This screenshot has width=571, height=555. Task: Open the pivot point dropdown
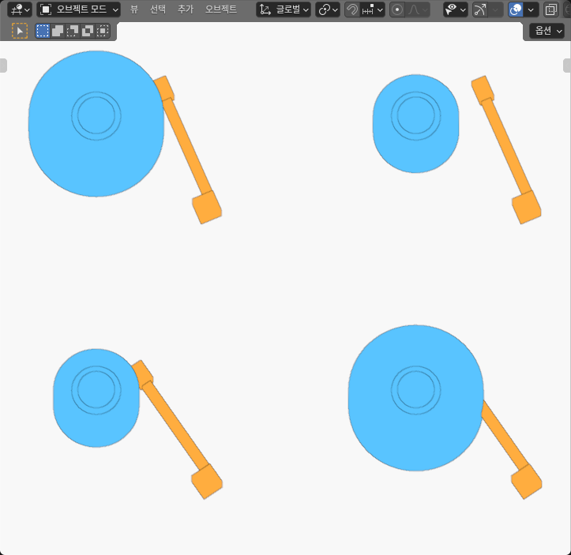pos(328,9)
